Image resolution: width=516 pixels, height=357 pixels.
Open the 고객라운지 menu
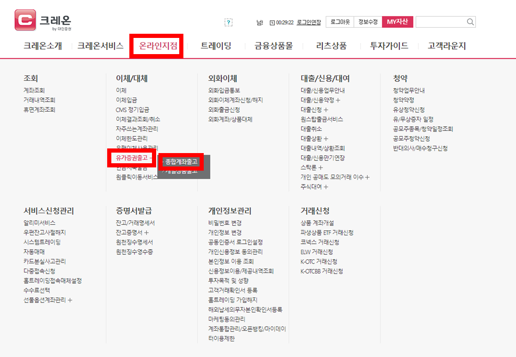coord(447,46)
